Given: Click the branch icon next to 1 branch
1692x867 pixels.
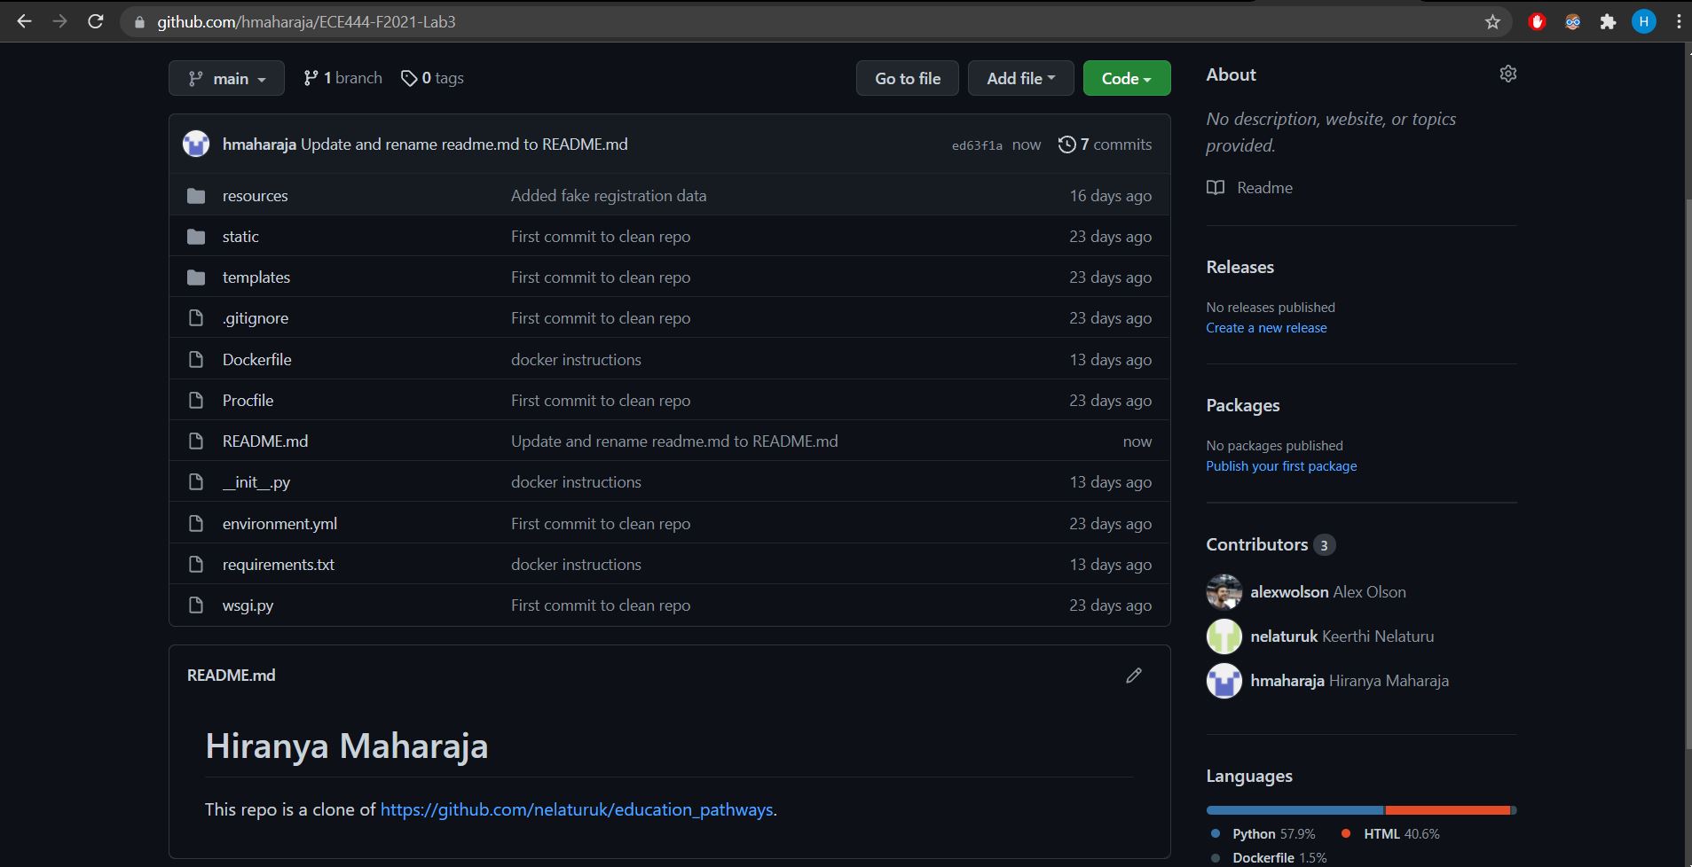Looking at the screenshot, I should (309, 78).
